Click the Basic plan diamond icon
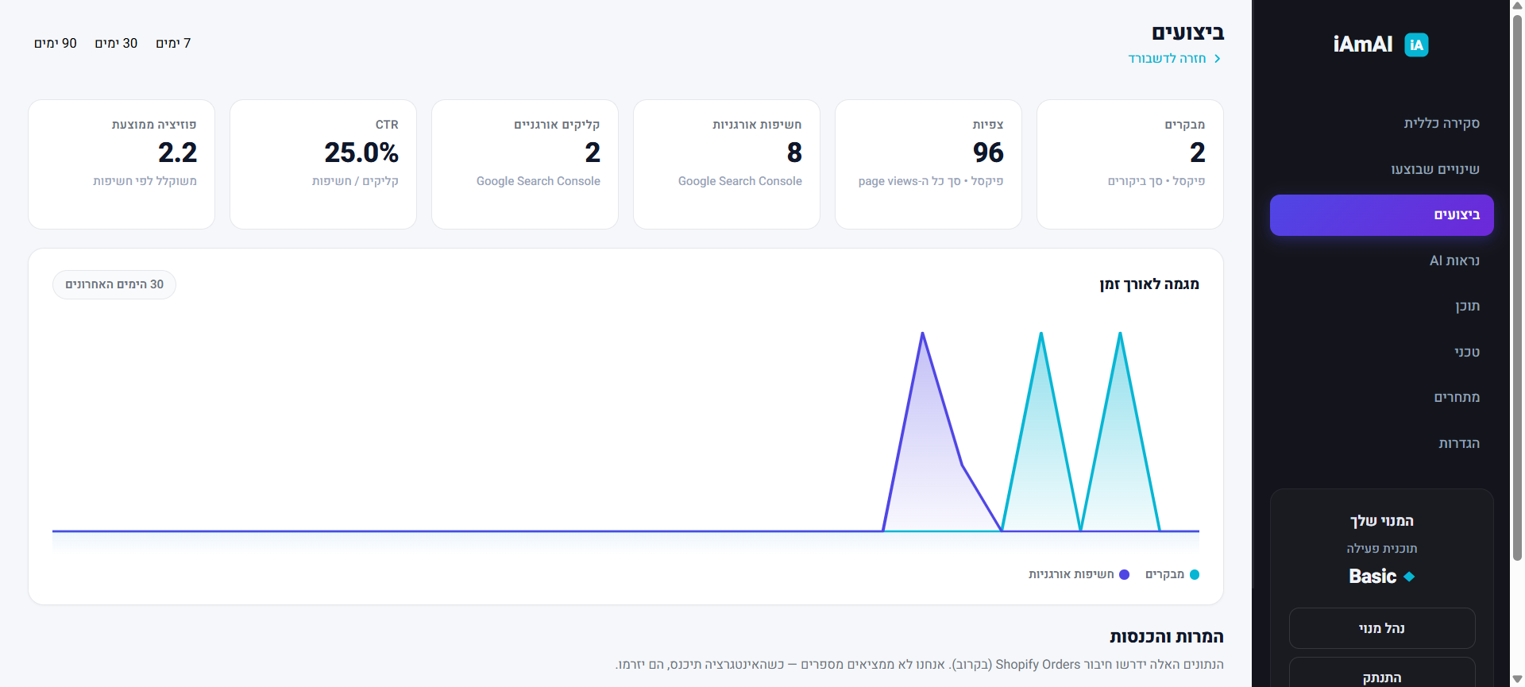Screen dimensions: 1525x687 click(x=1409, y=577)
